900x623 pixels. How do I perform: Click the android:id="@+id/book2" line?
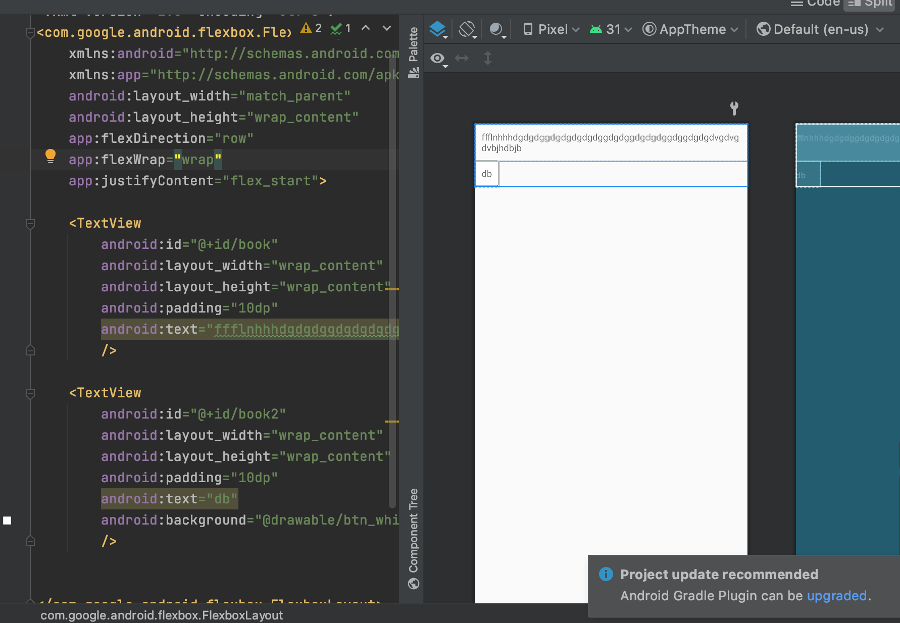(193, 414)
